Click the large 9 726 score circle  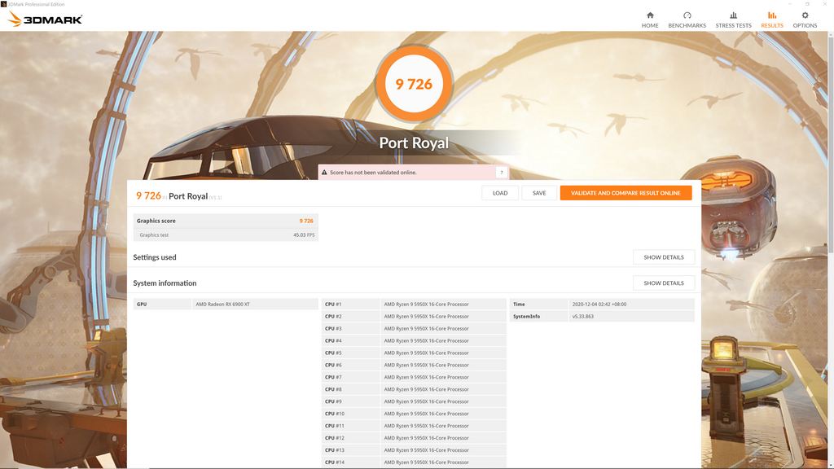(x=414, y=84)
